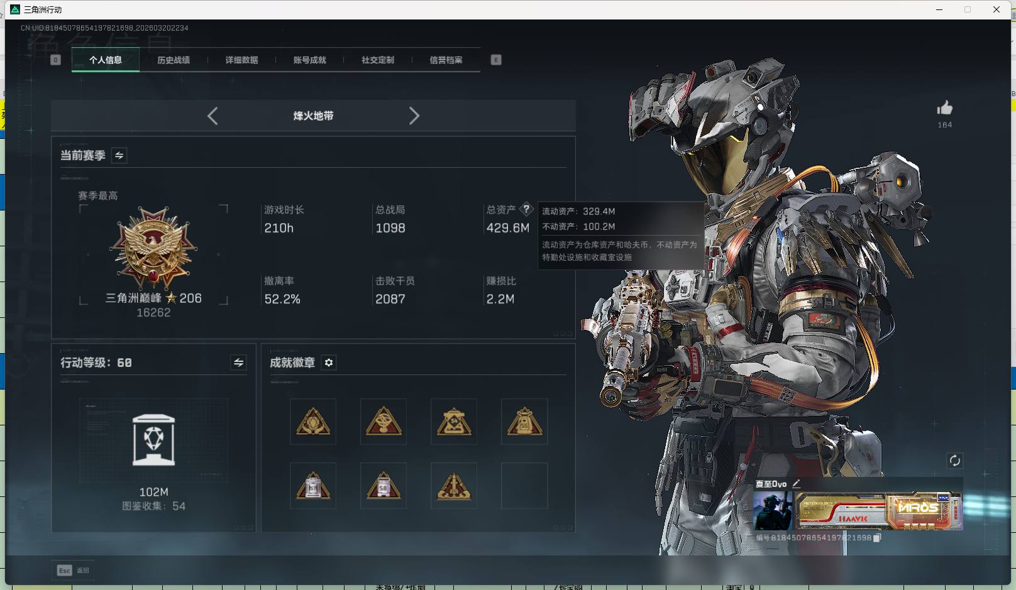Switch to previous mode with left arrow
The height and width of the screenshot is (590, 1016).
point(213,116)
